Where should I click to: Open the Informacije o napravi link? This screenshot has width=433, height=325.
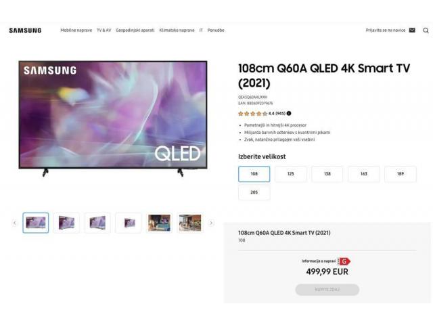coord(319,261)
